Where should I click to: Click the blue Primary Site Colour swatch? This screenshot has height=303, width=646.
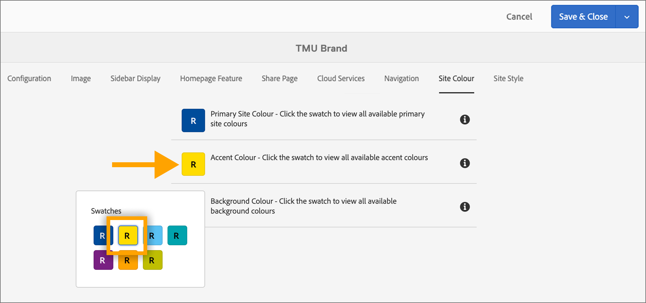(193, 120)
